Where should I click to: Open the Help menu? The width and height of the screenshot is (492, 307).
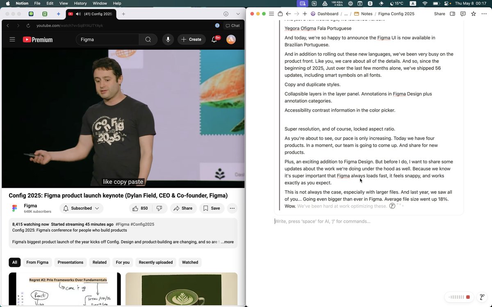tap(117, 3)
